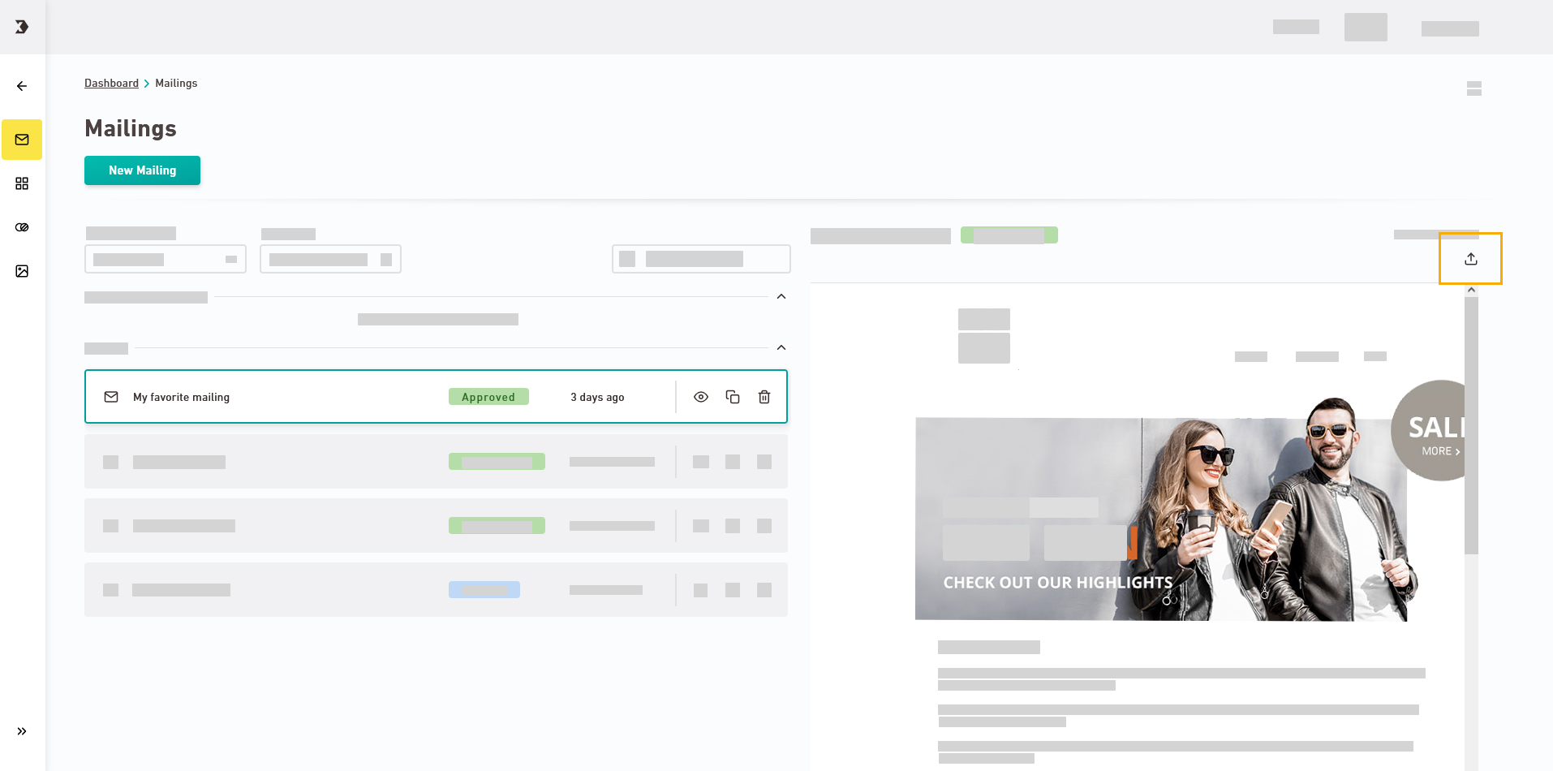
Task: Open the second filter dropdown
Action: pos(330,259)
